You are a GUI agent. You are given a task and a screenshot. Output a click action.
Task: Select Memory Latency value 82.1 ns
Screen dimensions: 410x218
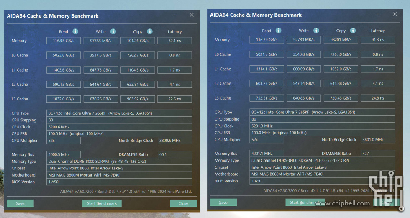point(175,41)
